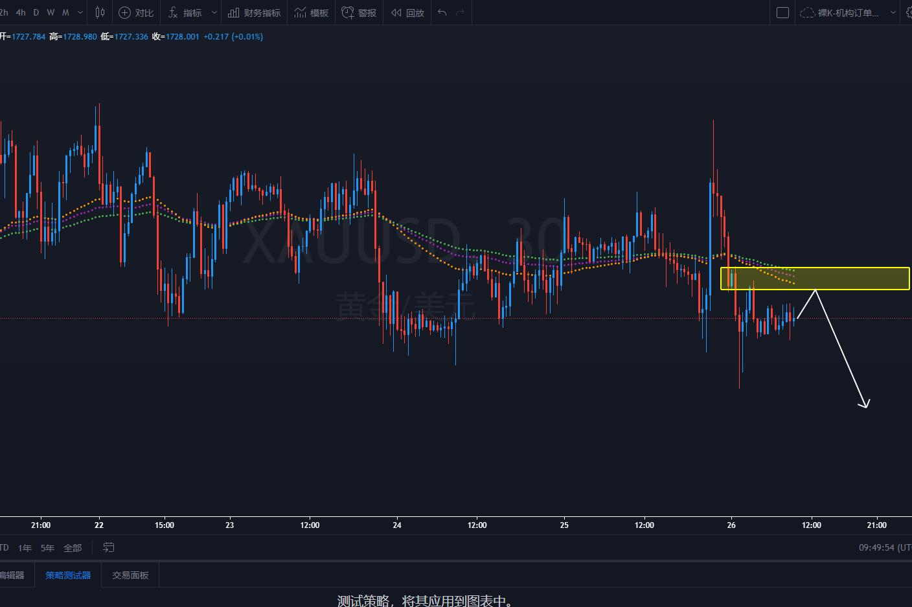Click the +0.217 (+0.01%) change value
Viewport: 912px width, 607px height.
pyautogui.click(x=233, y=36)
